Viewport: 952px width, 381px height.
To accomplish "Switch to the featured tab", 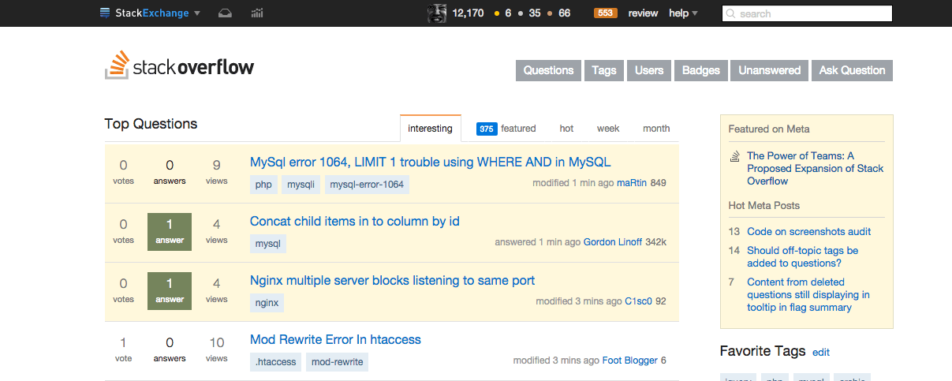I will (506, 129).
